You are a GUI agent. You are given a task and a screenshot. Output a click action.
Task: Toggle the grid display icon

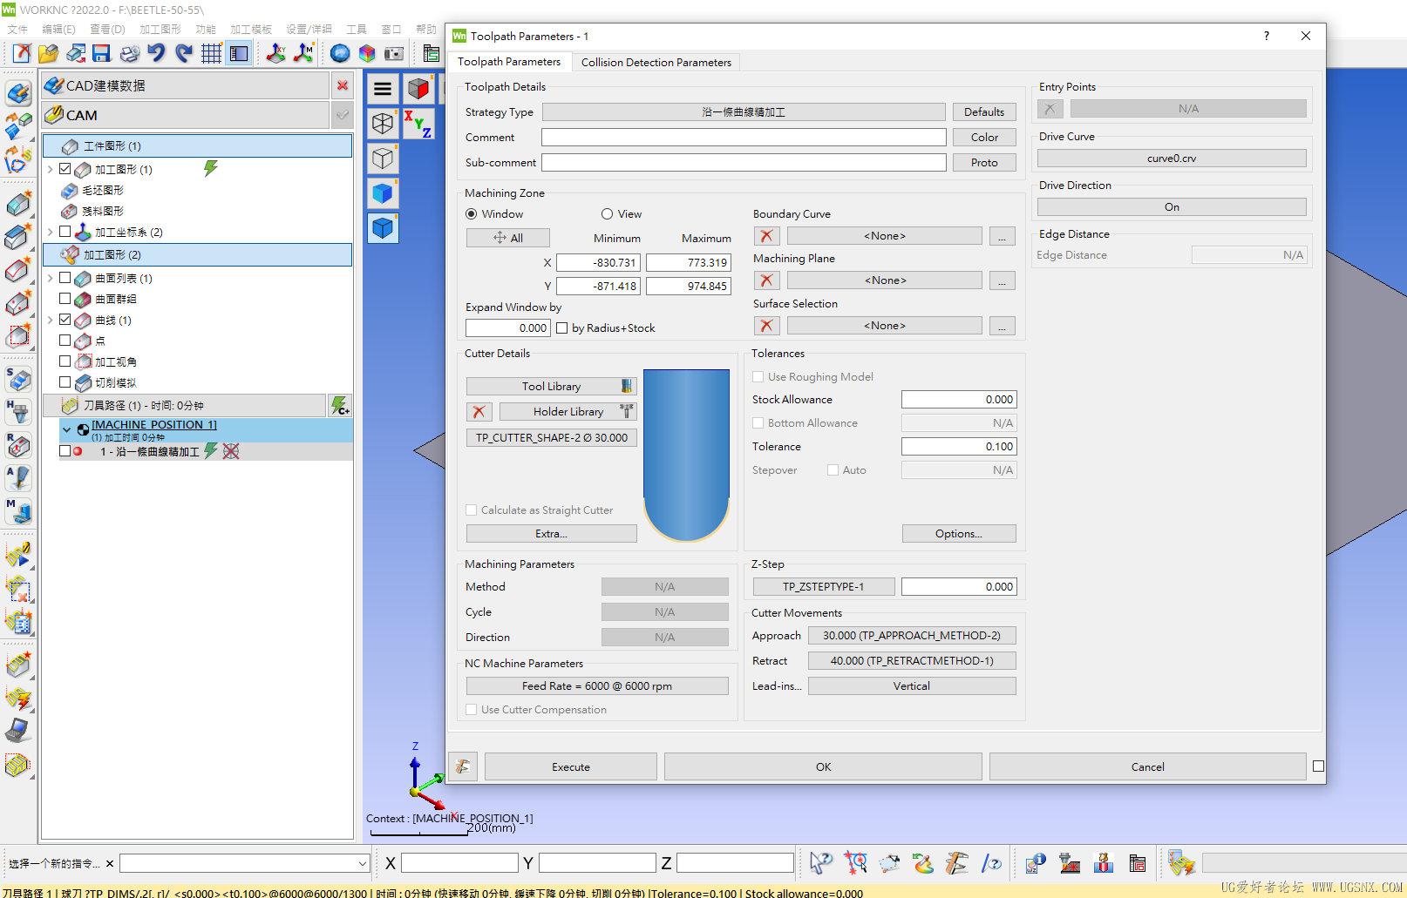[x=212, y=54]
